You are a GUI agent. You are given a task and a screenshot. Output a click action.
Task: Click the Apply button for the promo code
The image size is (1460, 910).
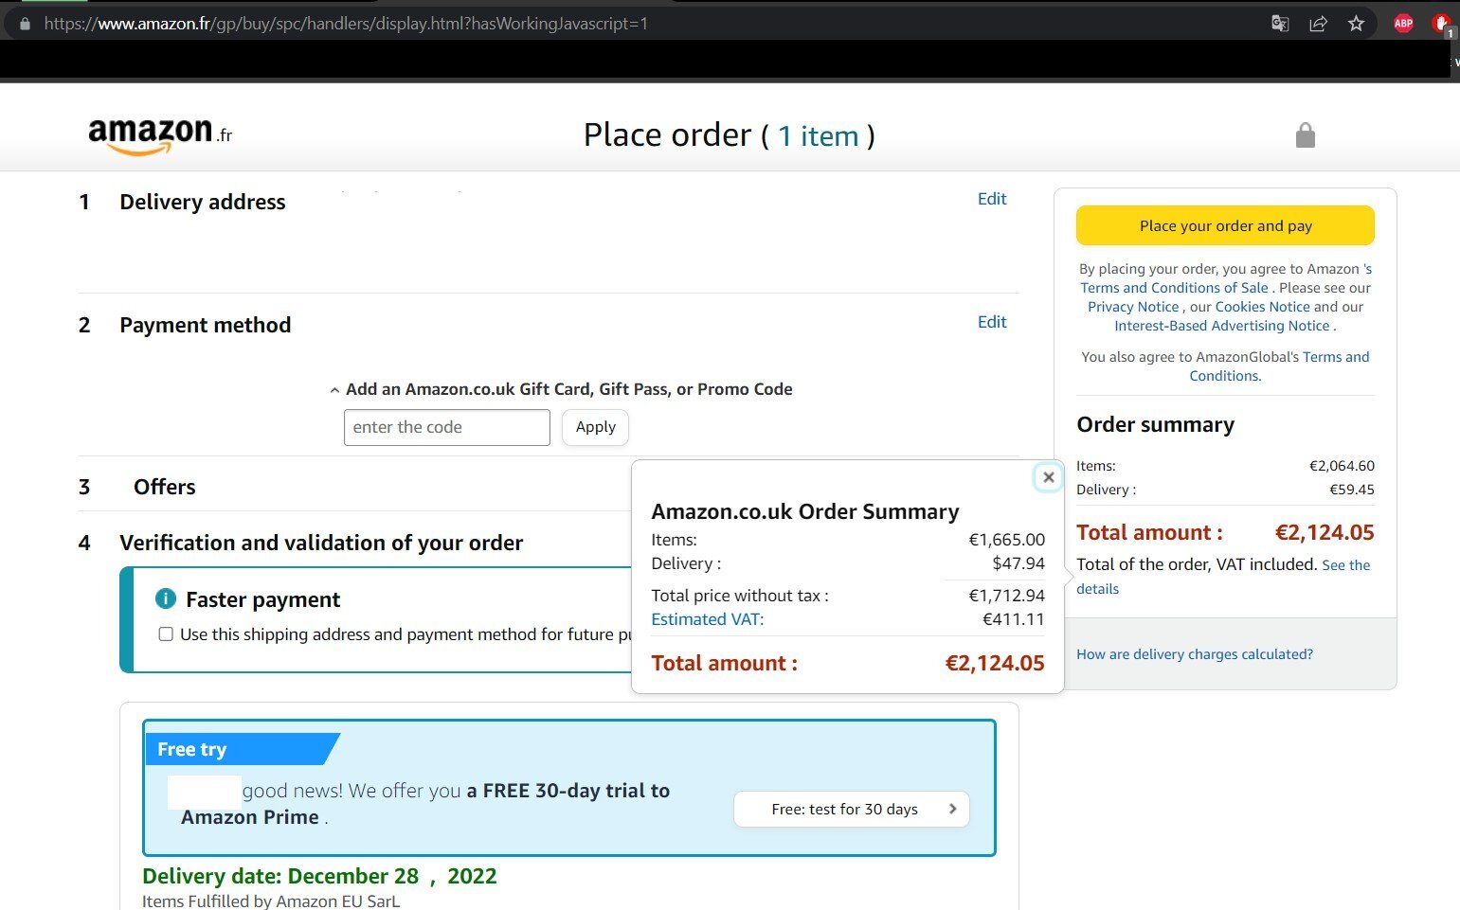[x=595, y=427]
